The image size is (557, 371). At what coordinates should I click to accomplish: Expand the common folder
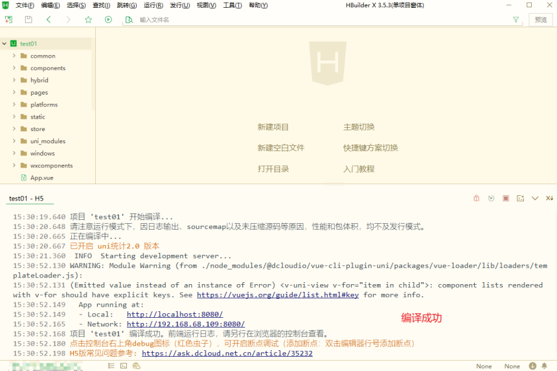pos(14,56)
